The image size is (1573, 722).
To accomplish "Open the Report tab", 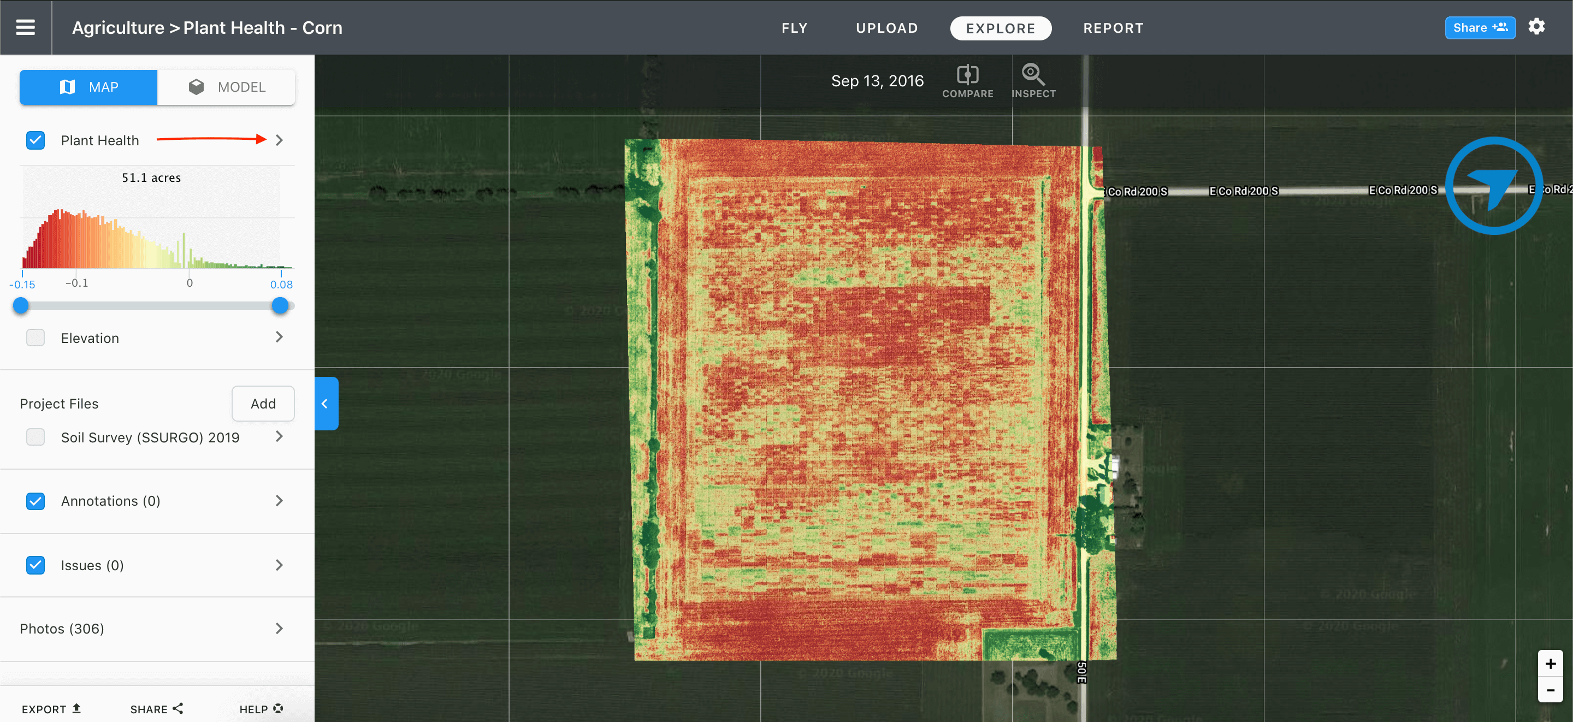I will [1113, 28].
